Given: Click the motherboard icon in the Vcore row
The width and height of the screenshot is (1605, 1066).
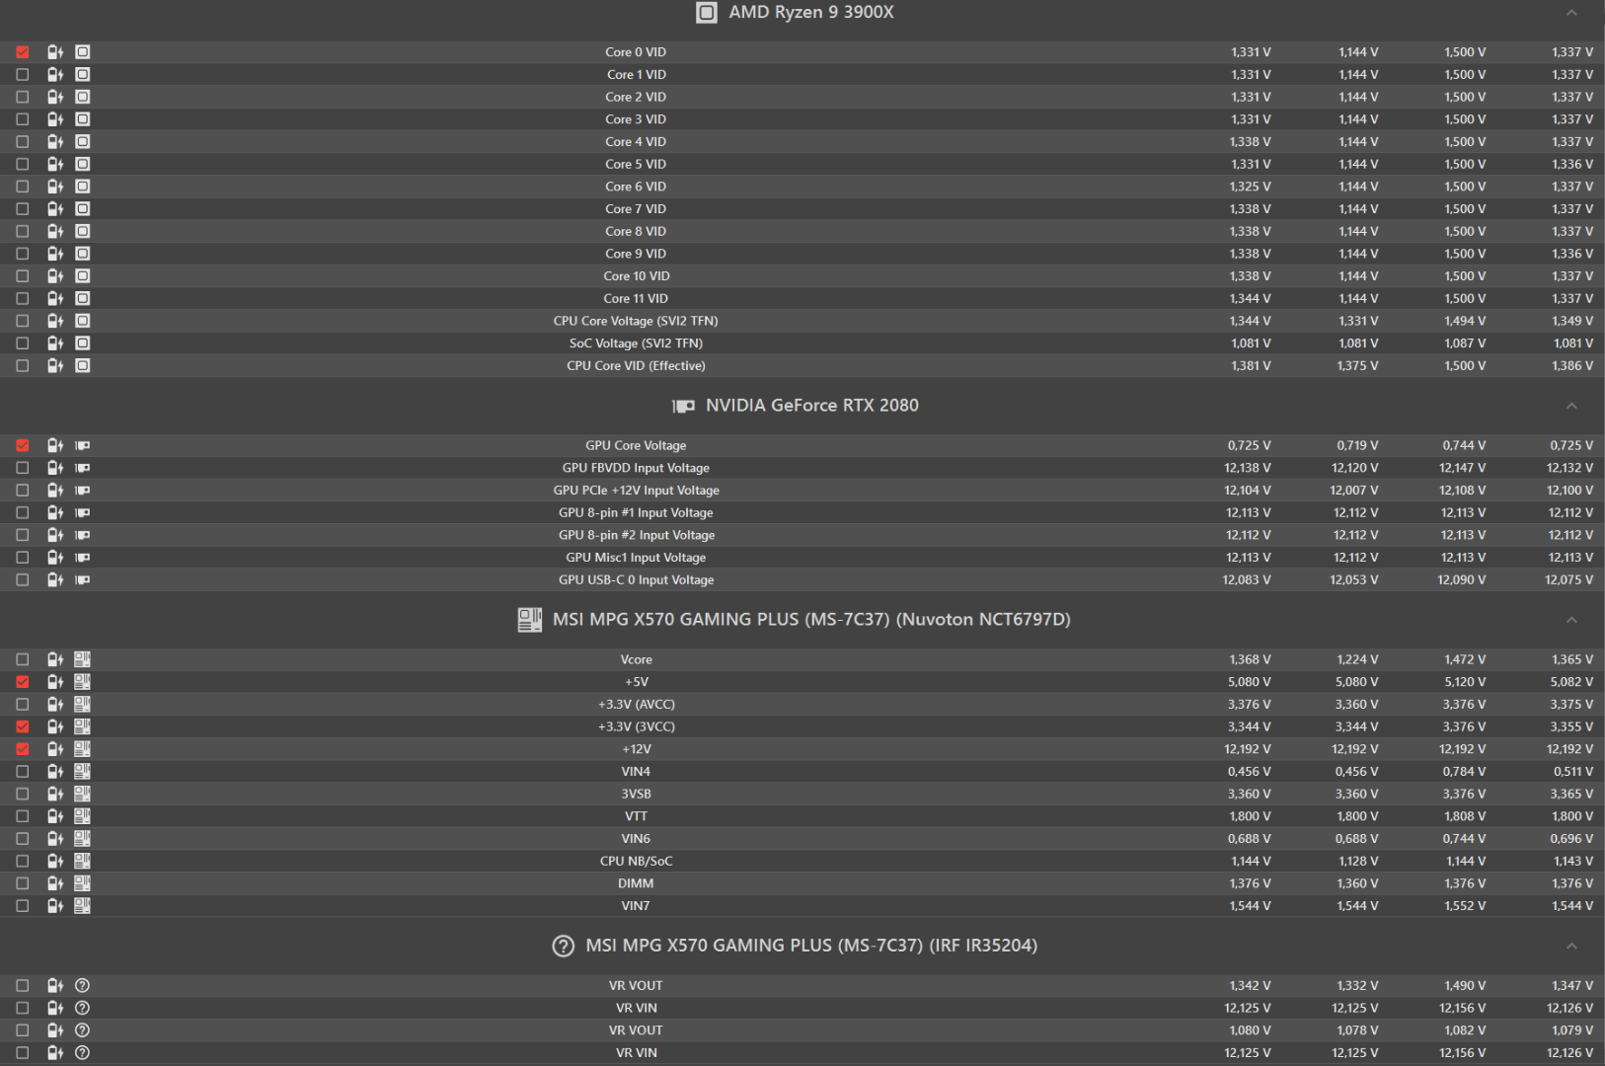Looking at the screenshot, I should pyautogui.click(x=83, y=659).
